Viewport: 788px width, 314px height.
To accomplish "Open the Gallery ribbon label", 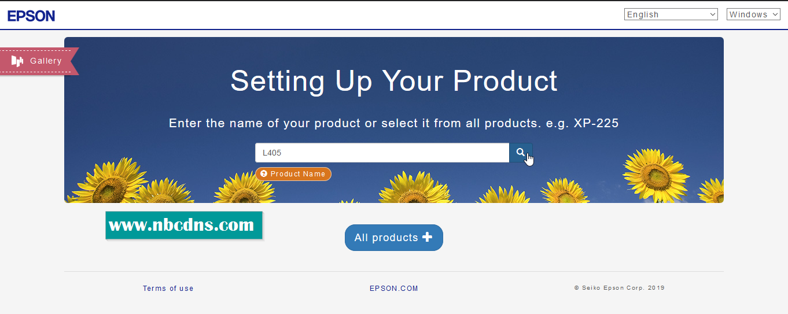I will (46, 61).
